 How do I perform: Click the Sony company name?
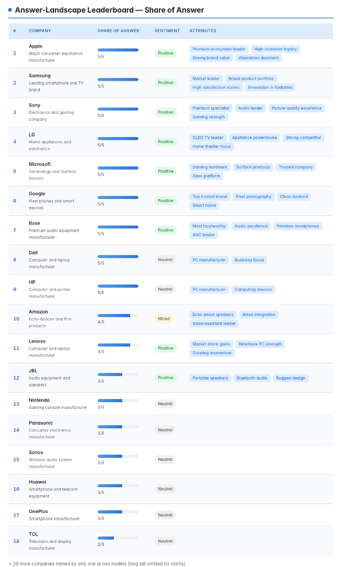(x=34, y=105)
